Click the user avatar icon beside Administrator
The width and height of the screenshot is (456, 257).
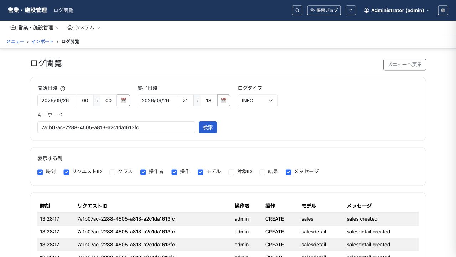[366, 10]
